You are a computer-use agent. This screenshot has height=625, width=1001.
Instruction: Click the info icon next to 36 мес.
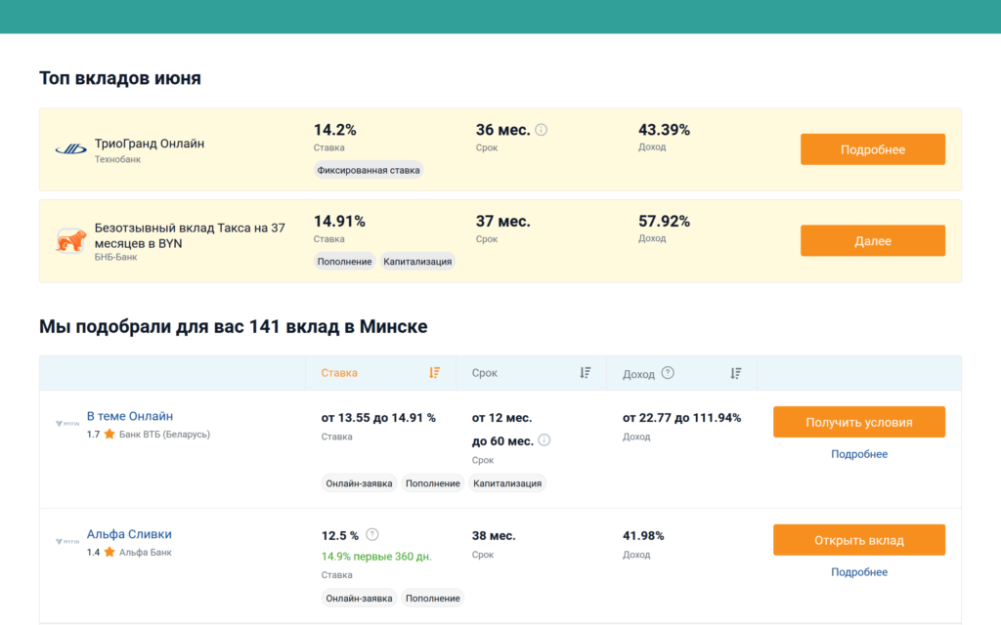(x=541, y=130)
